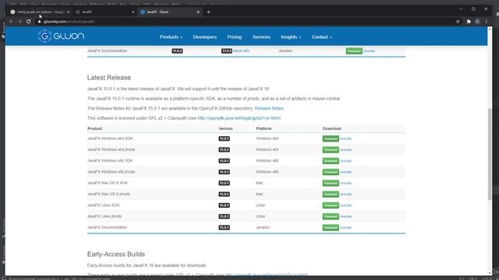Click the browser forward arrow
Viewport: 499px width, 280px height.
click(19, 22)
